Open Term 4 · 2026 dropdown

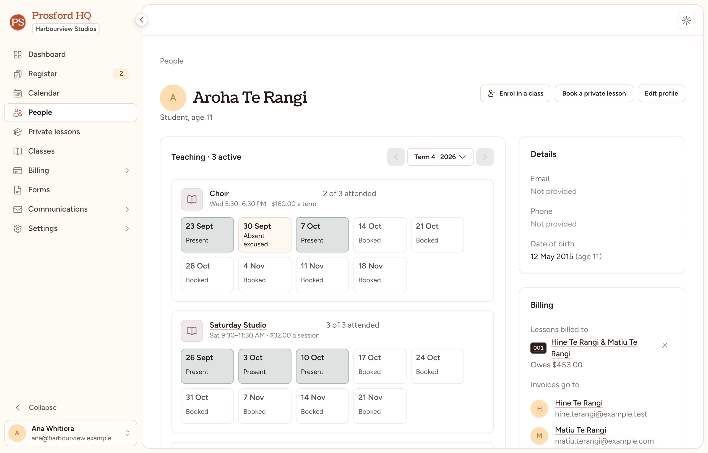pos(440,157)
